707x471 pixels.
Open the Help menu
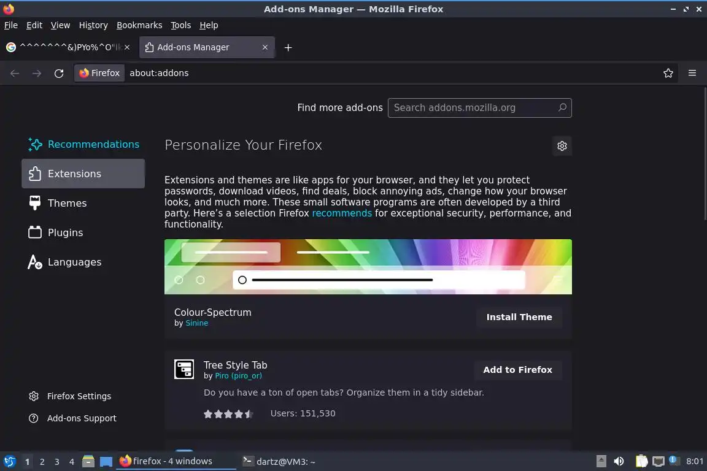click(209, 25)
